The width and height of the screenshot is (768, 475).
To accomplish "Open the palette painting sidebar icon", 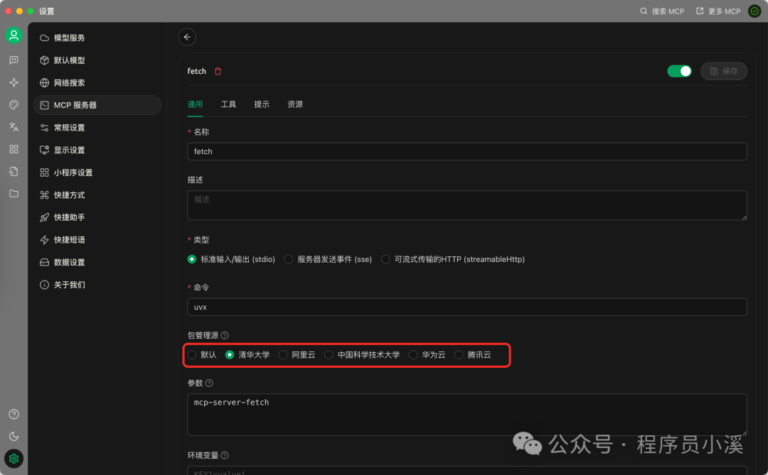I will tap(14, 104).
